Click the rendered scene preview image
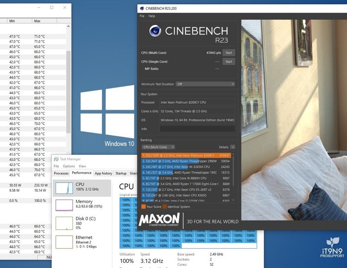Viewport: 347px width, 268px height. [294, 120]
